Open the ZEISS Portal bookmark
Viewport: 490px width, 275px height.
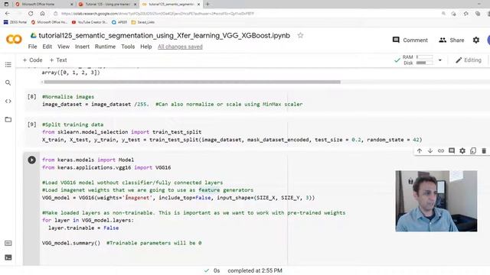15,22
